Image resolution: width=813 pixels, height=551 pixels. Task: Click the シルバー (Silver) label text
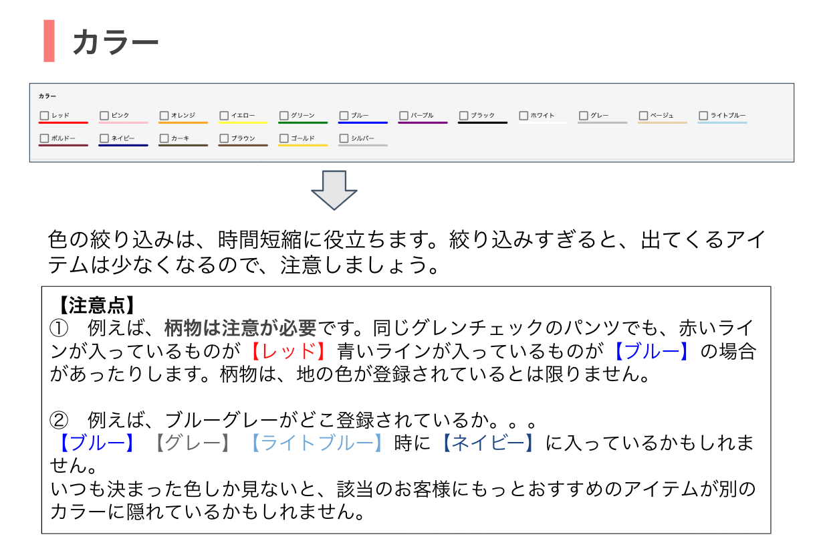tap(362, 138)
